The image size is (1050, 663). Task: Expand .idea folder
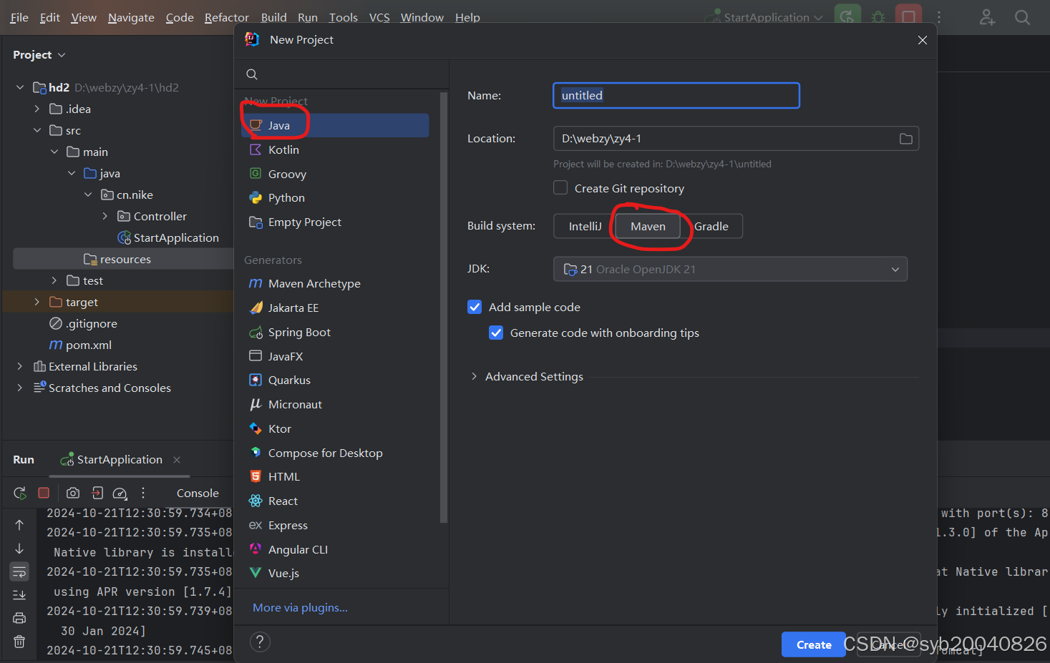tap(37, 109)
